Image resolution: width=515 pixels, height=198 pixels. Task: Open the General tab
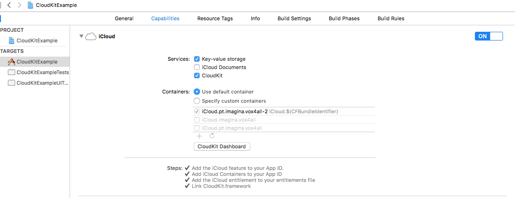point(124,18)
